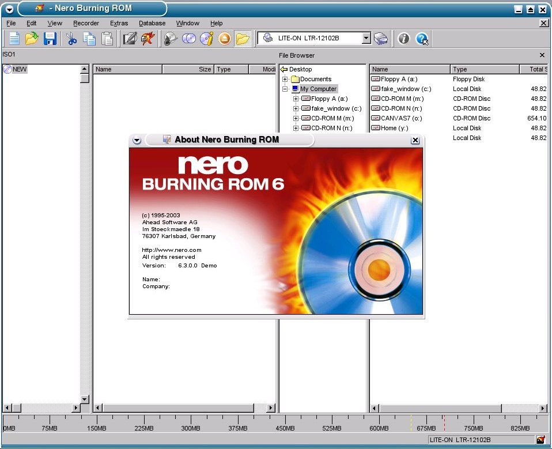Sort compilation list by Type header
This screenshot has width=552, height=449.
231,69
